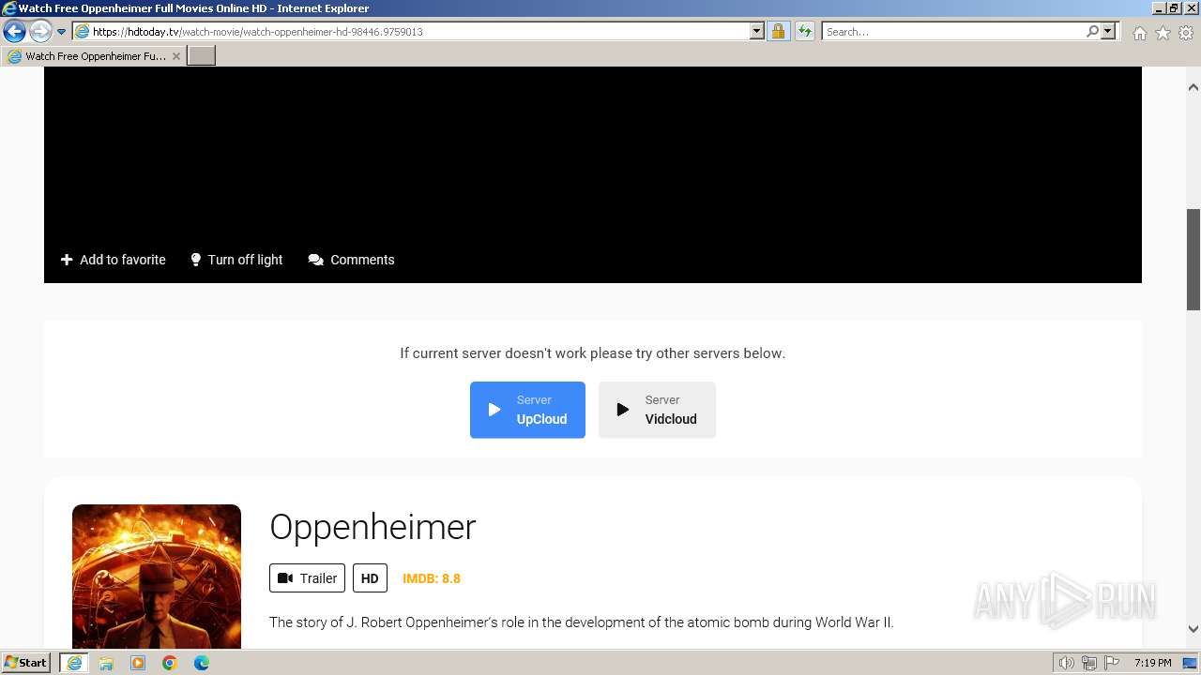Screen dimensions: 1201x675
Task: Open the Home page icon
Action: click(x=1139, y=33)
